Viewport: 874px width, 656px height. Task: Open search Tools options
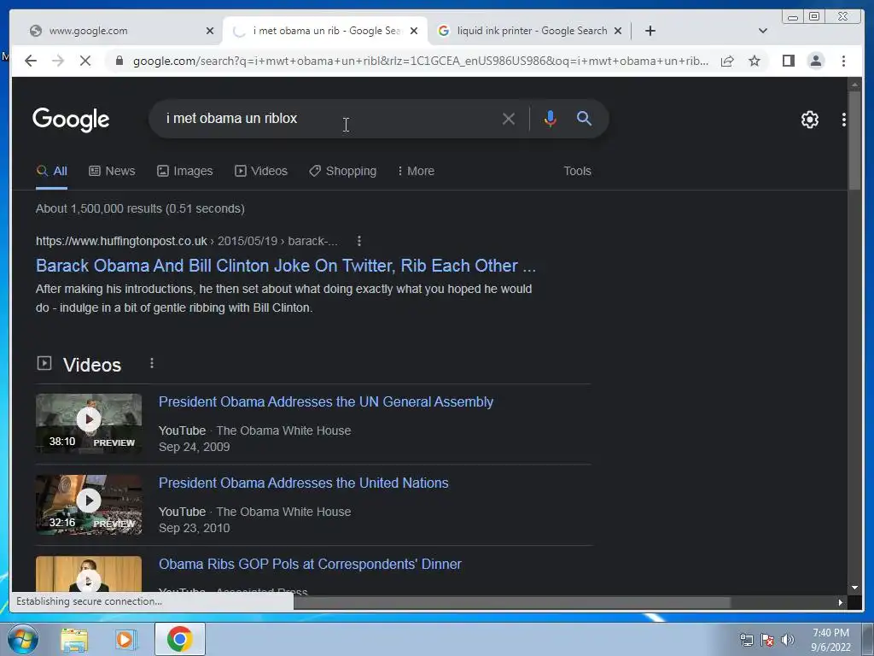tap(577, 171)
